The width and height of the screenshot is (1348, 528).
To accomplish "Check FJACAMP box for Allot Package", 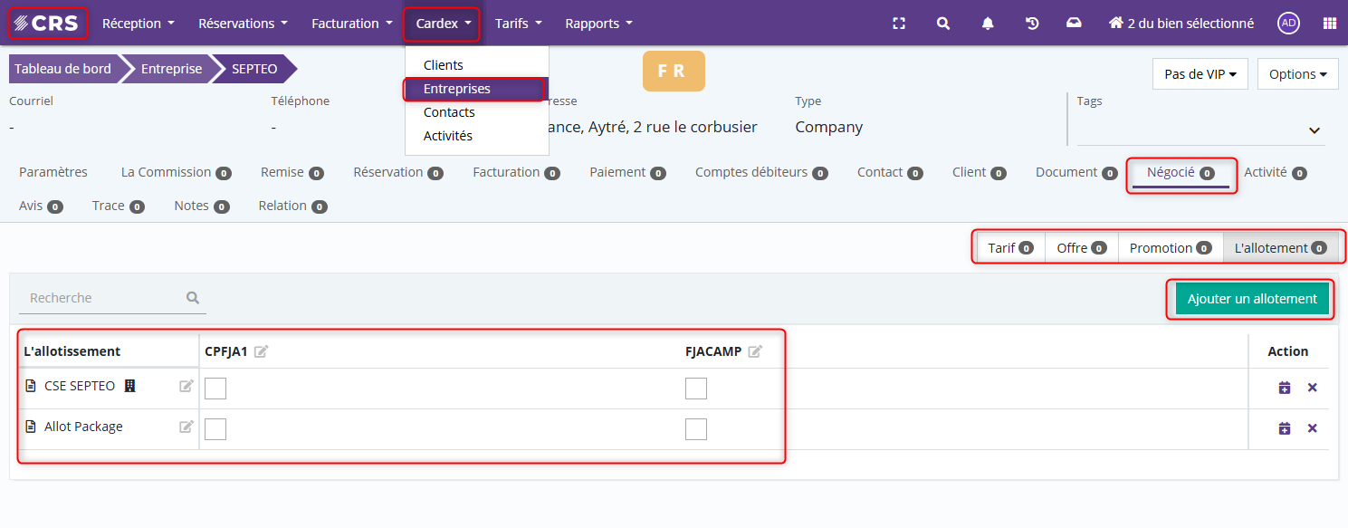I will point(696,429).
